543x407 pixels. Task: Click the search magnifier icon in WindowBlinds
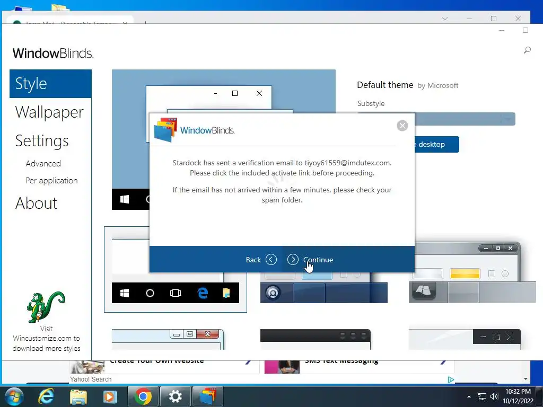pos(527,50)
